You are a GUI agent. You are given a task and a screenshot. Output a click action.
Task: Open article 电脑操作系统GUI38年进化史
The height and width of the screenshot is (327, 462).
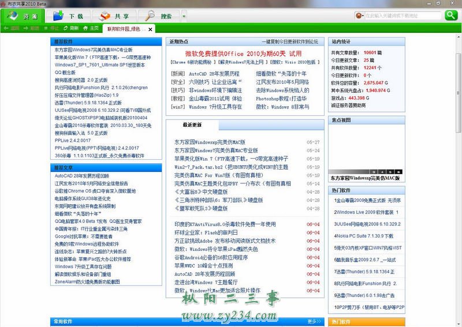click(83, 198)
